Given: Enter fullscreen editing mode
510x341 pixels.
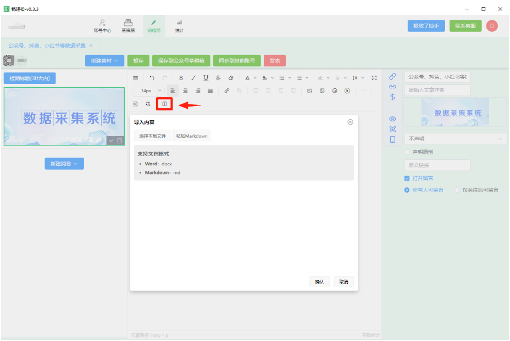Looking at the screenshot, I should (x=374, y=77).
